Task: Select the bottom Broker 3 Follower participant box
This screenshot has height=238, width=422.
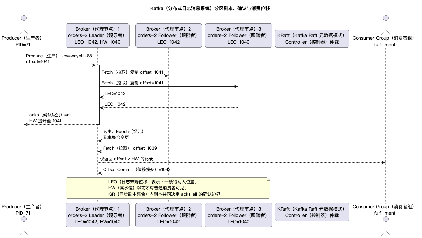Action: 238,215
